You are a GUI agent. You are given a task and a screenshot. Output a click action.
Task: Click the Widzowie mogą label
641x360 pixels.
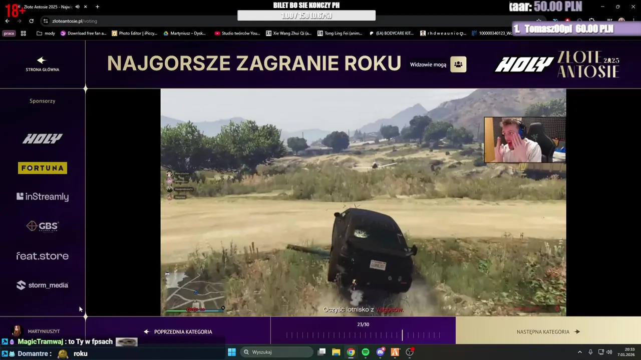428,64
